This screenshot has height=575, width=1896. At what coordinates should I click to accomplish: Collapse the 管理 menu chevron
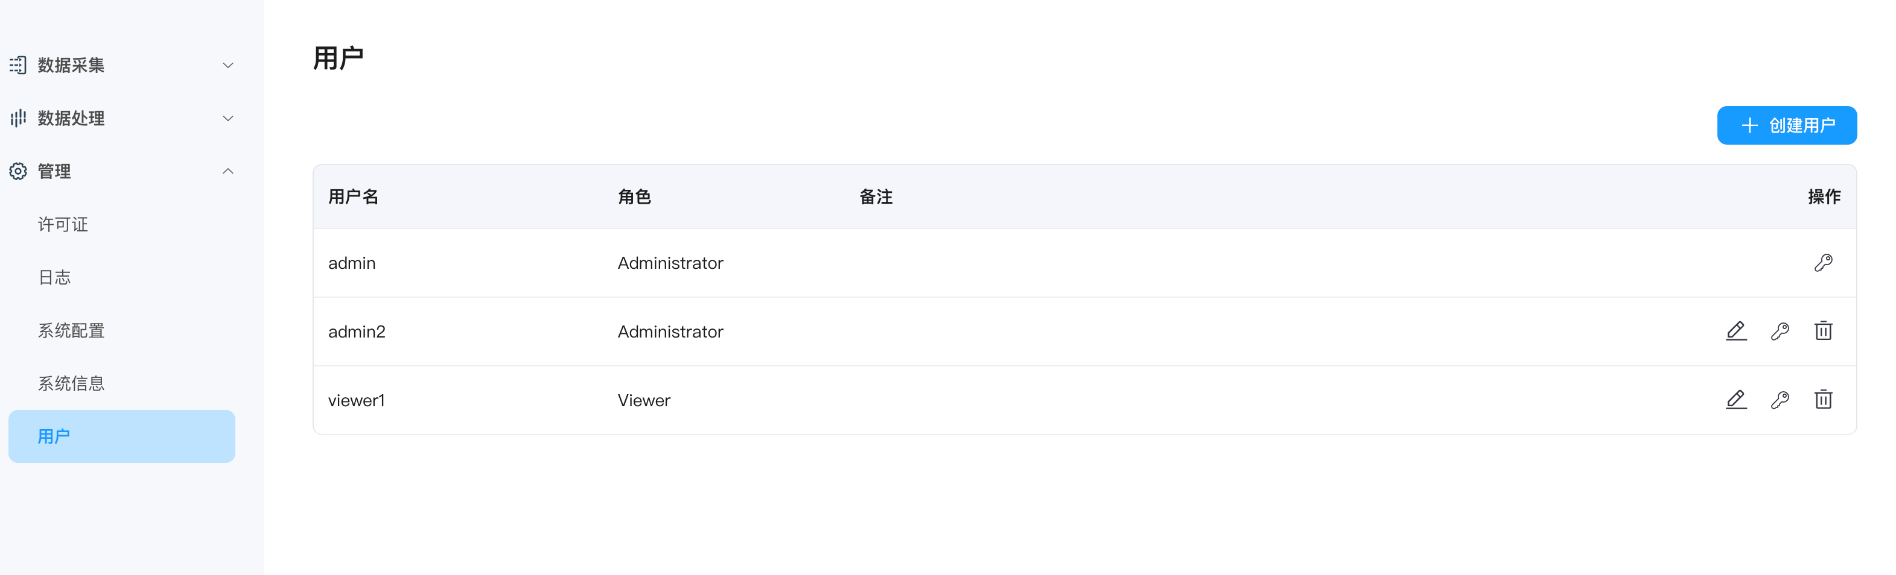pyautogui.click(x=228, y=171)
